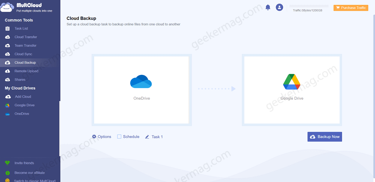Click the Cloud Transfer cloud icon

pos(7,37)
